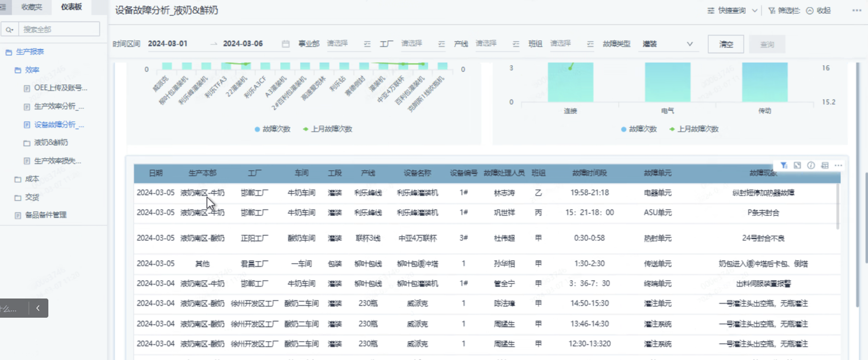
Task: Toggle 上月故障次数 legend in left chart
Action: (x=328, y=129)
